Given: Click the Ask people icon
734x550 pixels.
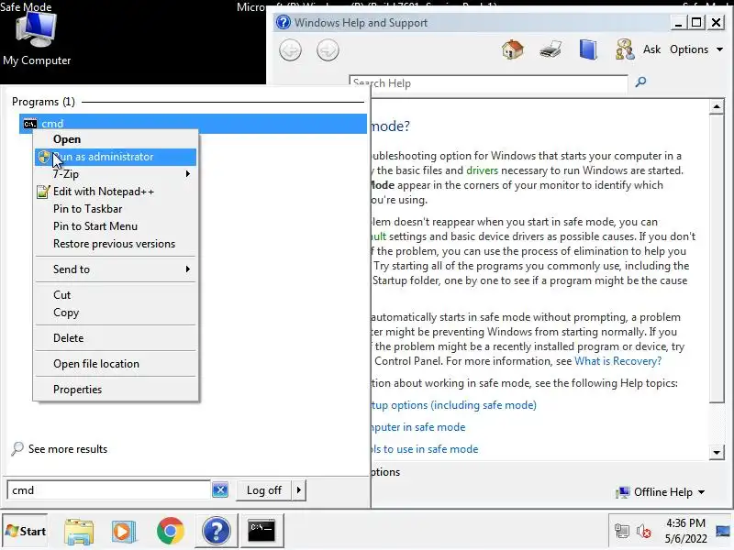Looking at the screenshot, I should click(x=625, y=49).
